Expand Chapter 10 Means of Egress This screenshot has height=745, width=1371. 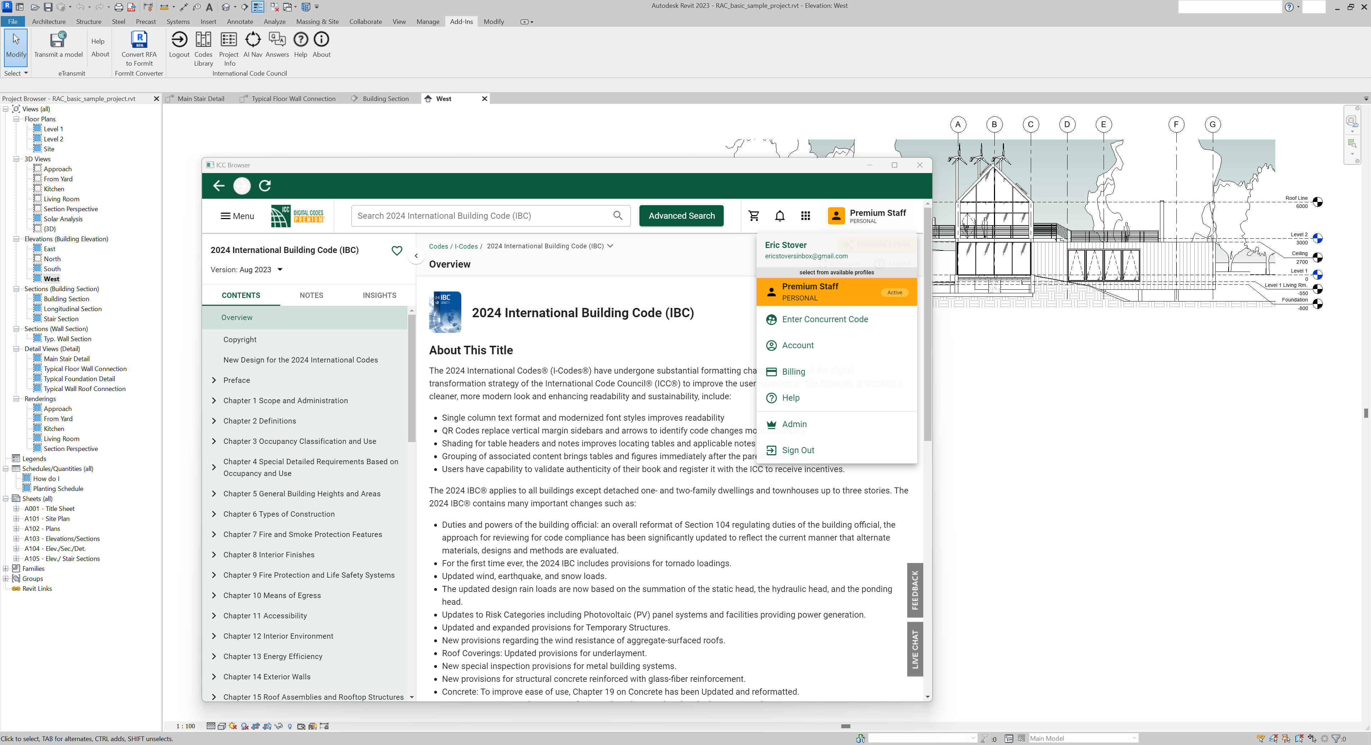point(214,596)
